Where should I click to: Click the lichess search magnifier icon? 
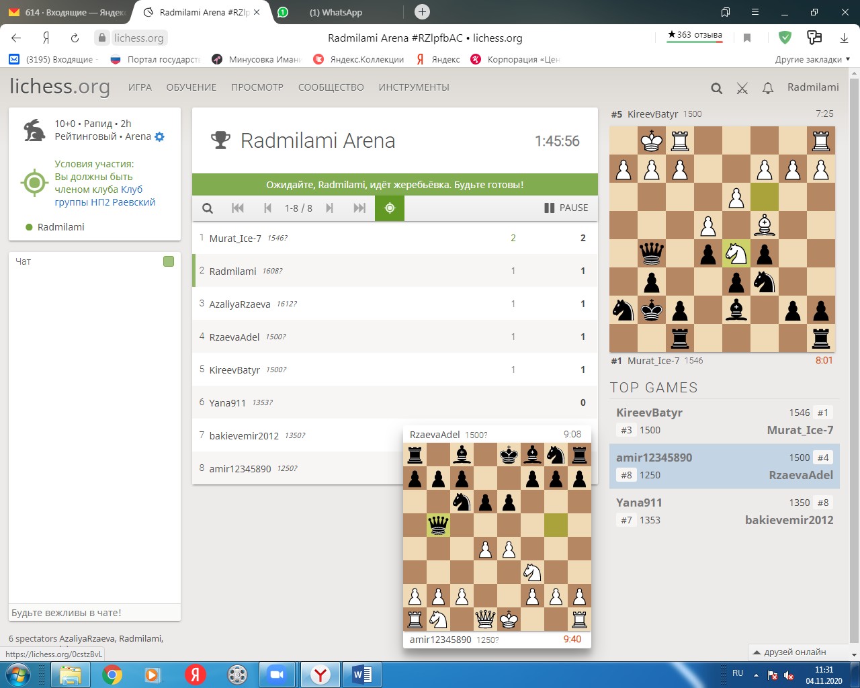coord(716,88)
